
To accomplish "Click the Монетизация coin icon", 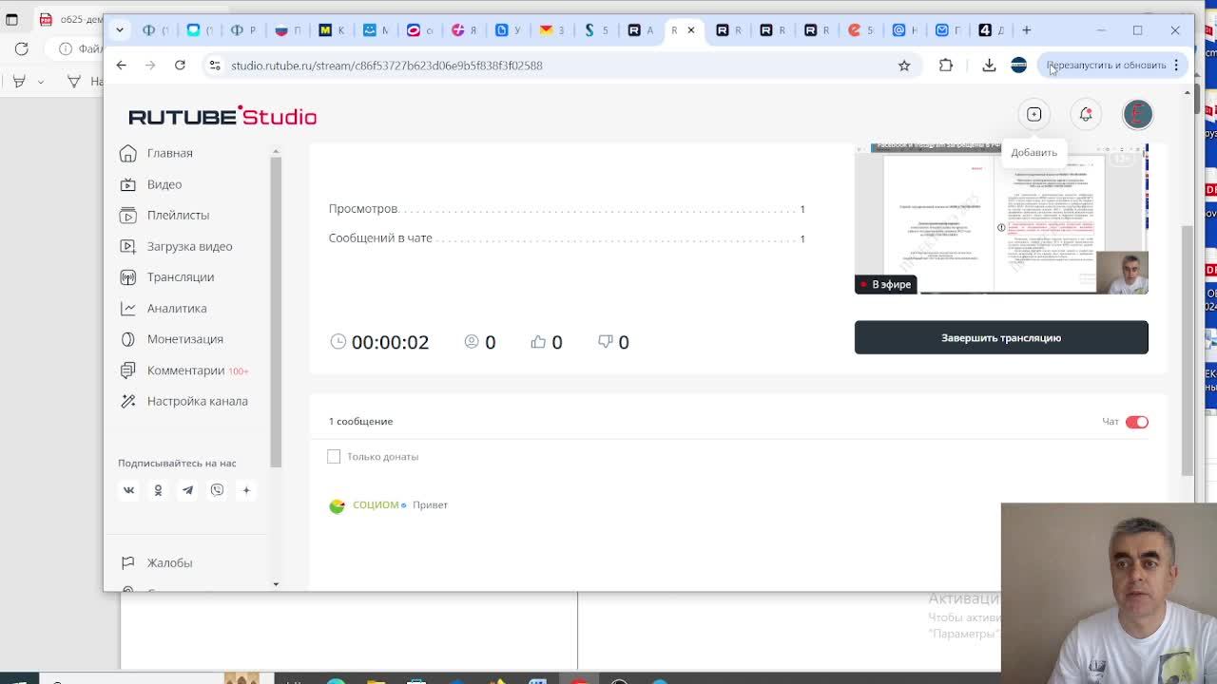I will pyautogui.click(x=128, y=339).
